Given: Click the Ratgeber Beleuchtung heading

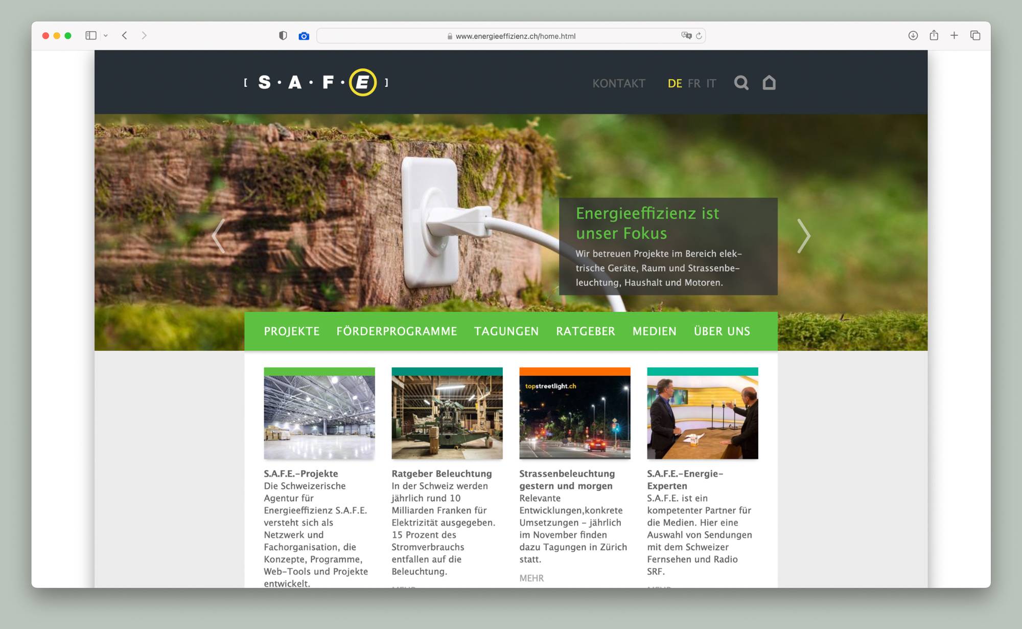Looking at the screenshot, I should 442,474.
